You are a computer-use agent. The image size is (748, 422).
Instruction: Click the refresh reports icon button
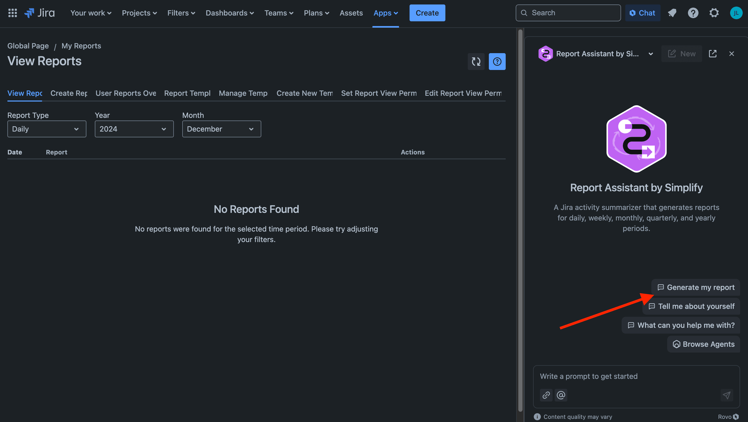tap(476, 62)
